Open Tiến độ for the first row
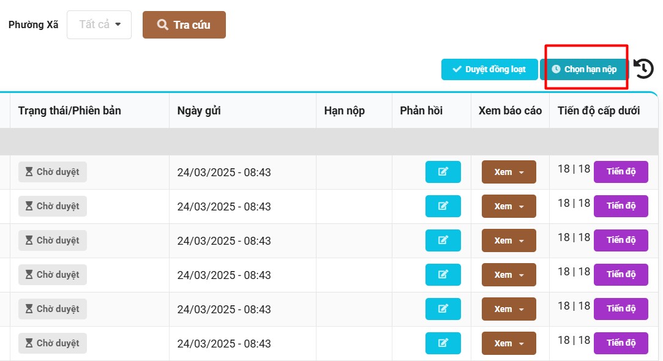Screen dimensions: 663x361 pyautogui.click(x=621, y=171)
